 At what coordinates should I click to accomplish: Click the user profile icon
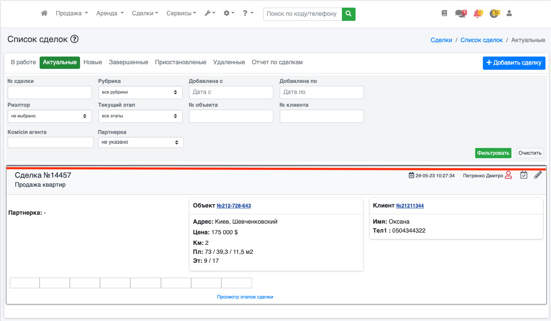tap(509, 13)
